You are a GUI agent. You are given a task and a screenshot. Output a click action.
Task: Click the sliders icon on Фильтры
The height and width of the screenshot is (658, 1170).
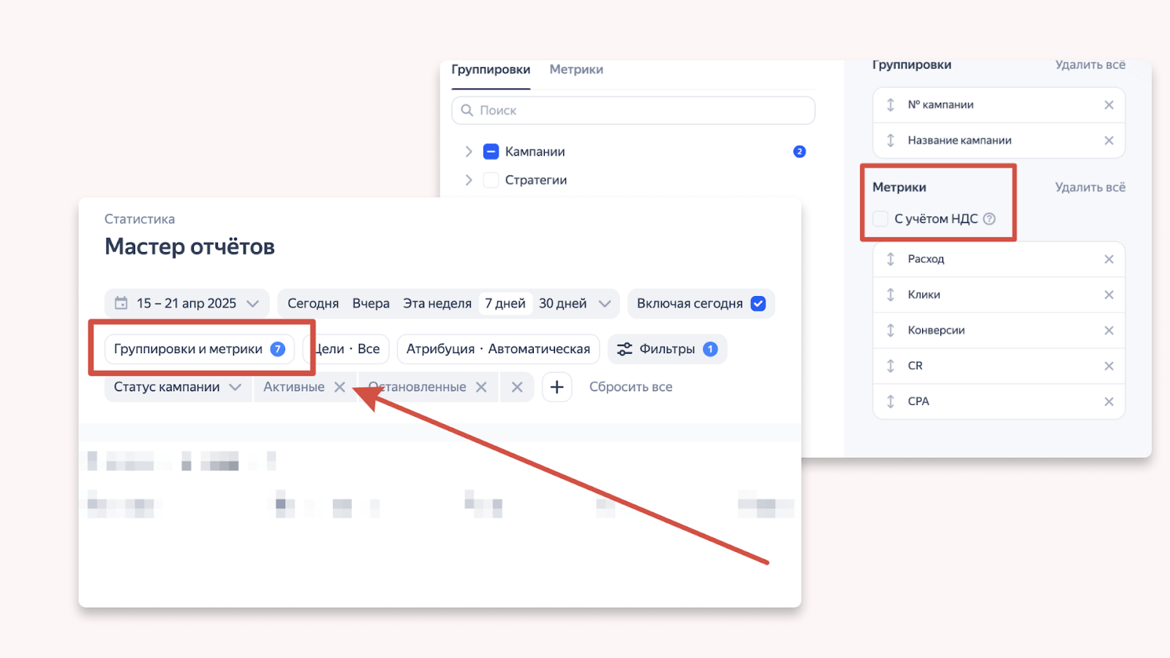pyautogui.click(x=624, y=349)
